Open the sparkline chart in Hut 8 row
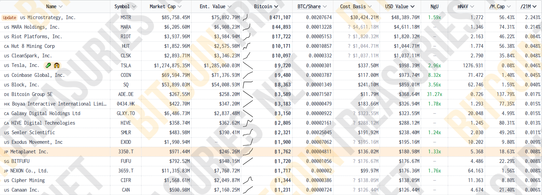 (247, 46)
